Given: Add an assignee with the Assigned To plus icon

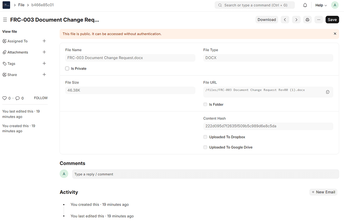Looking at the screenshot, I should coord(44,41).
